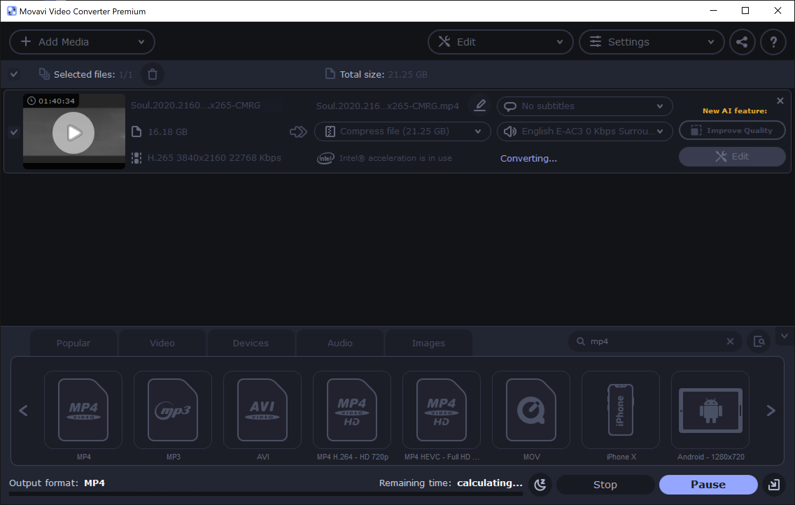Click the shutdown-after-conversion moon icon
The width and height of the screenshot is (795, 505).
click(x=540, y=485)
